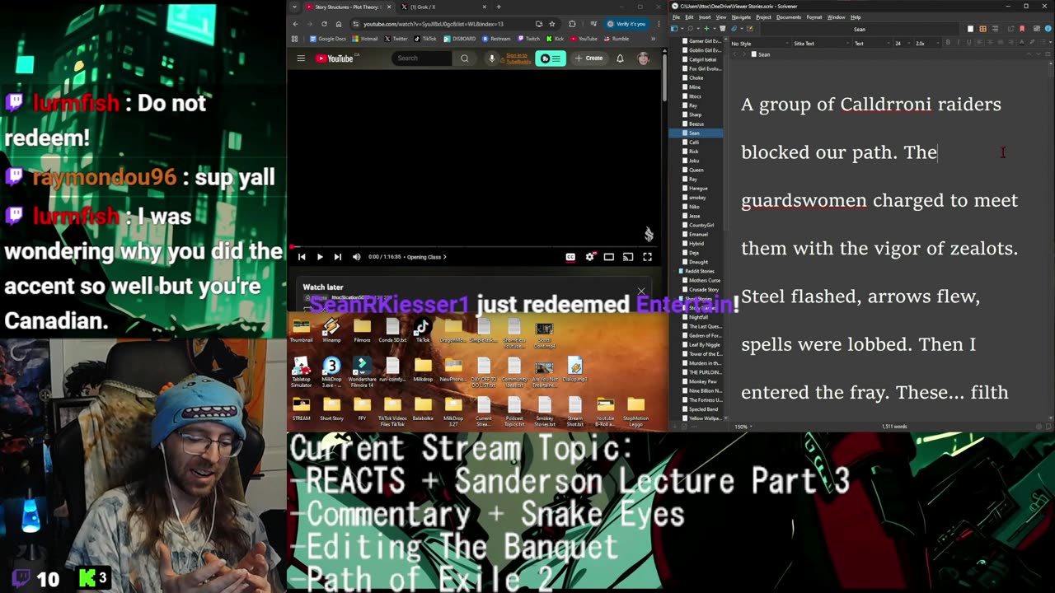
Task: Toggle italic in Scrivener format bar
Action: (958, 44)
